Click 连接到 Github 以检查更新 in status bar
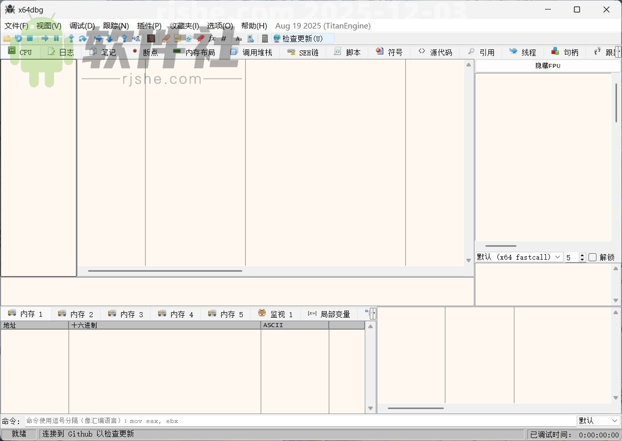Screen dimensions: 622x441 pos(88,434)
